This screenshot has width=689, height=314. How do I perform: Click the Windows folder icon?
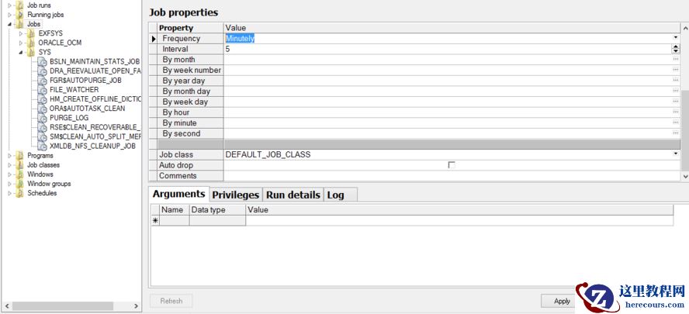point(19,174)
